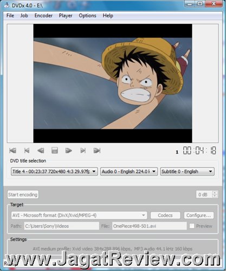The height and width of the screenshot is (271, 226).
Task: Click the video preview frame
Action: click(x=113, y=83)
